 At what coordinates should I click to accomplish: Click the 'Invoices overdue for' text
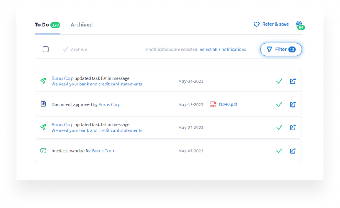point(71,151)
